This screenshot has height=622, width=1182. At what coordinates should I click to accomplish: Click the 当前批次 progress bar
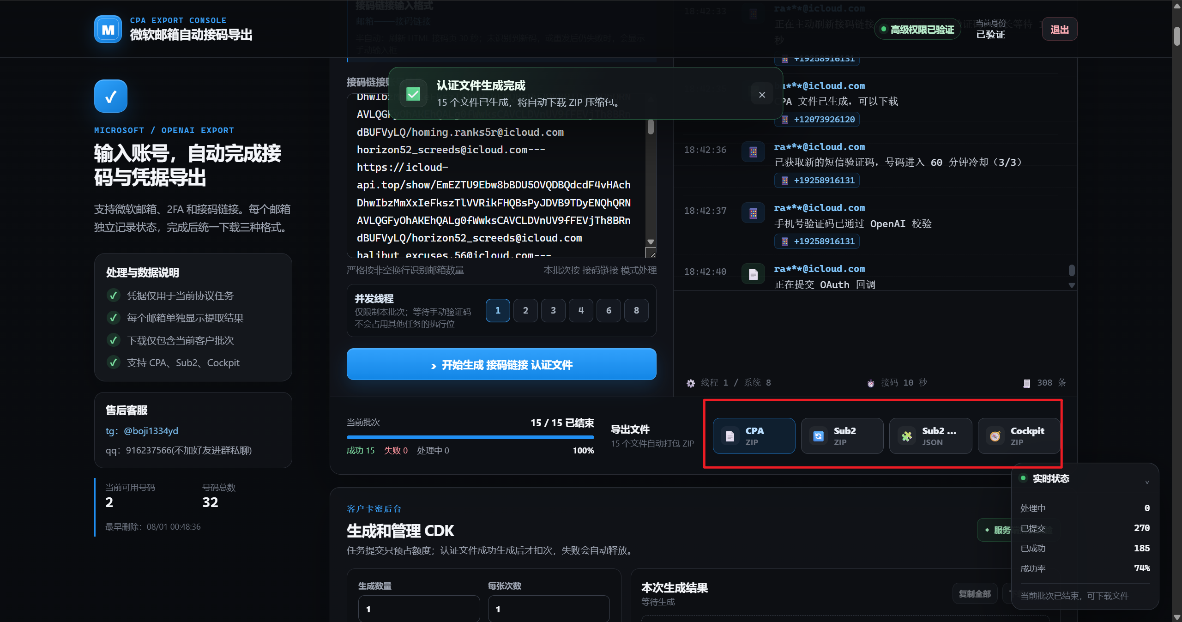(x=470, y=437)
